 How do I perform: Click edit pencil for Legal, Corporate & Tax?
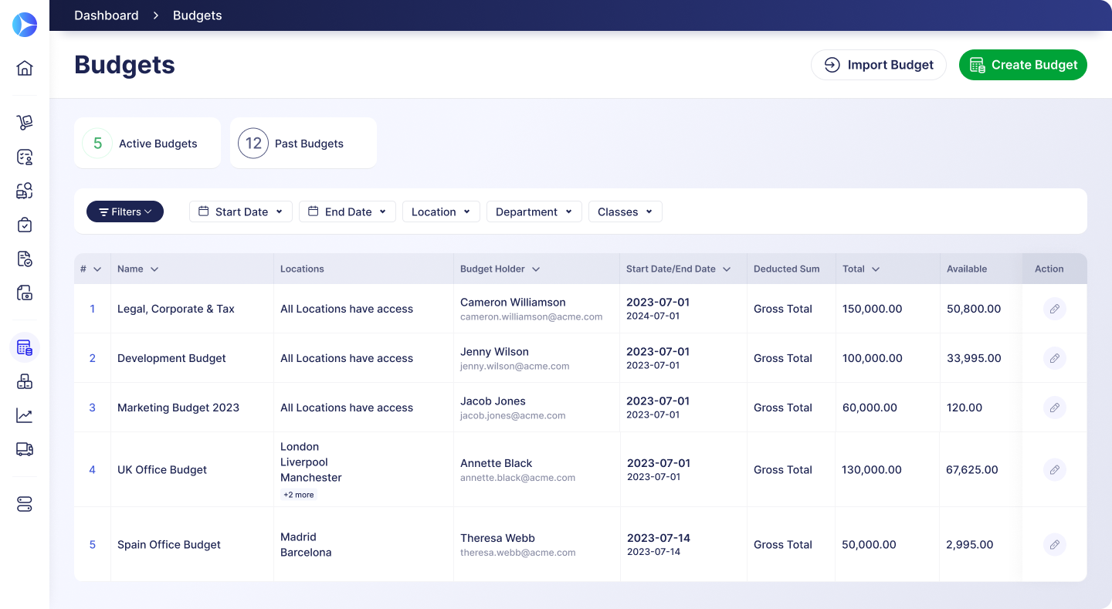point(1054,309)
